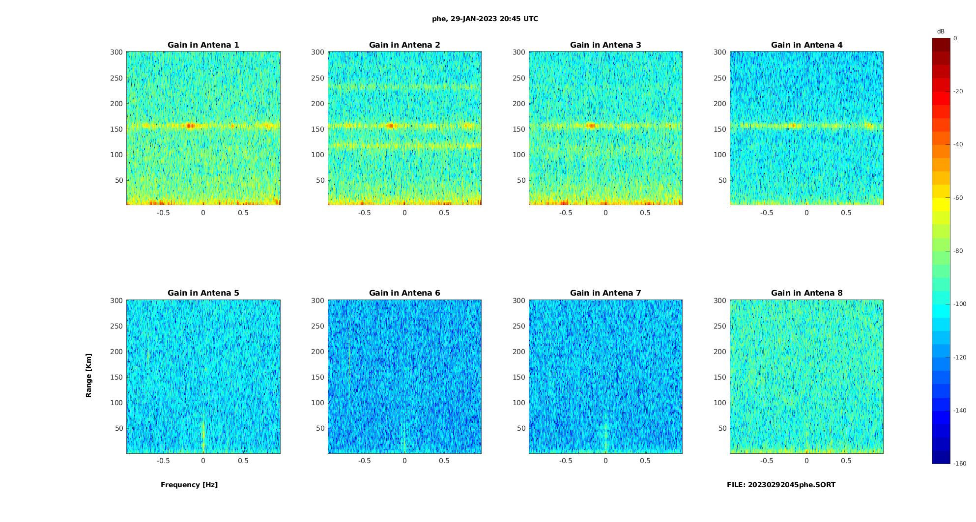Click the dB label above the colorbar
The width and height of the screenshot is (976, 522).
[941, 31]
